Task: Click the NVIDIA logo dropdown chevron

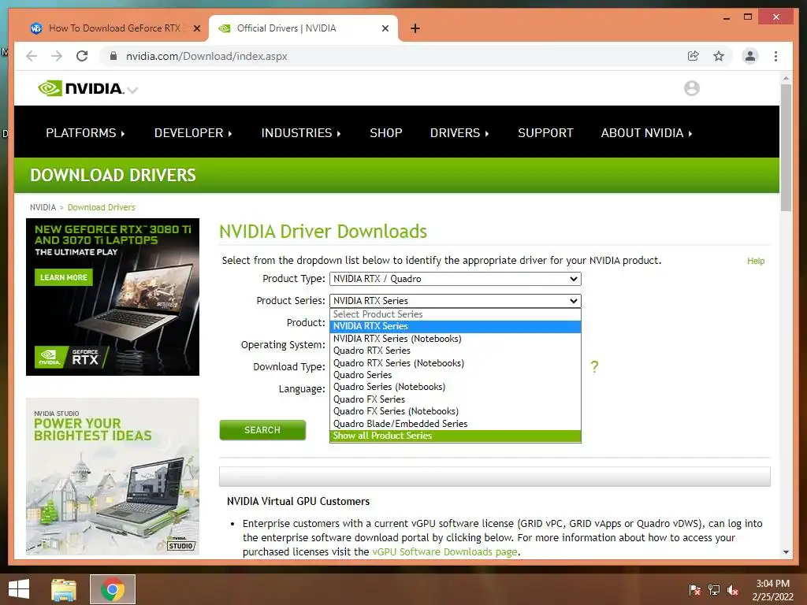Action: (x=132, y=91)
